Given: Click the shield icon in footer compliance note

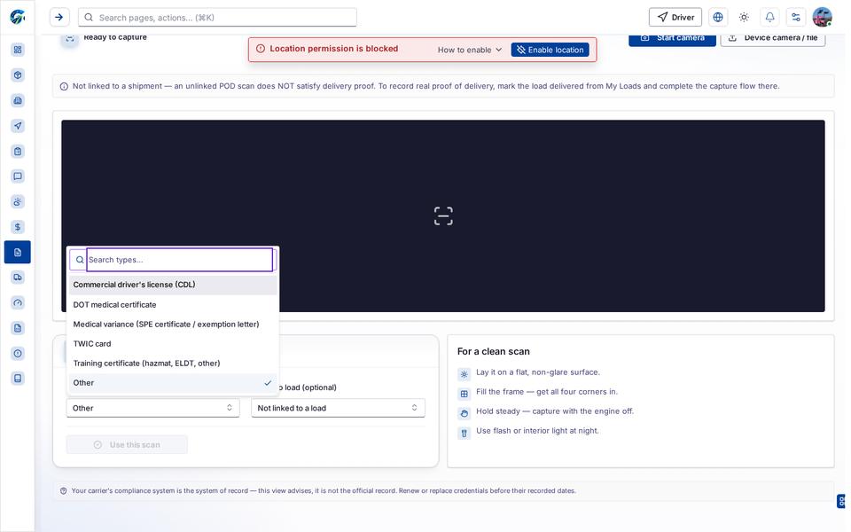Looking at the screenshot, I should click(64, 490).
